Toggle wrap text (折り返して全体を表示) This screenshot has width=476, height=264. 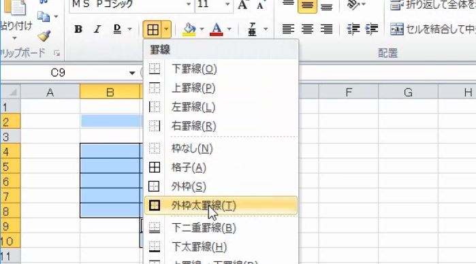pos(432,5)
